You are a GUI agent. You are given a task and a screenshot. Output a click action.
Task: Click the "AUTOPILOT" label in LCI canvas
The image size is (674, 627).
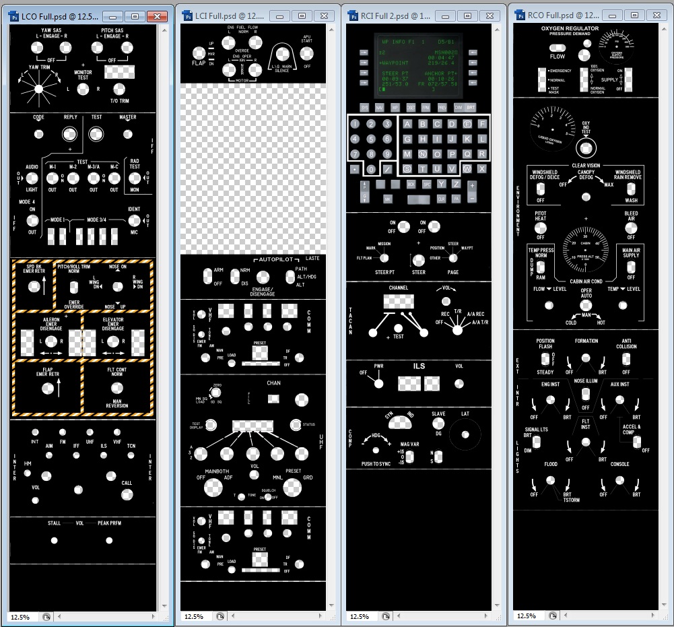(276, 259)
